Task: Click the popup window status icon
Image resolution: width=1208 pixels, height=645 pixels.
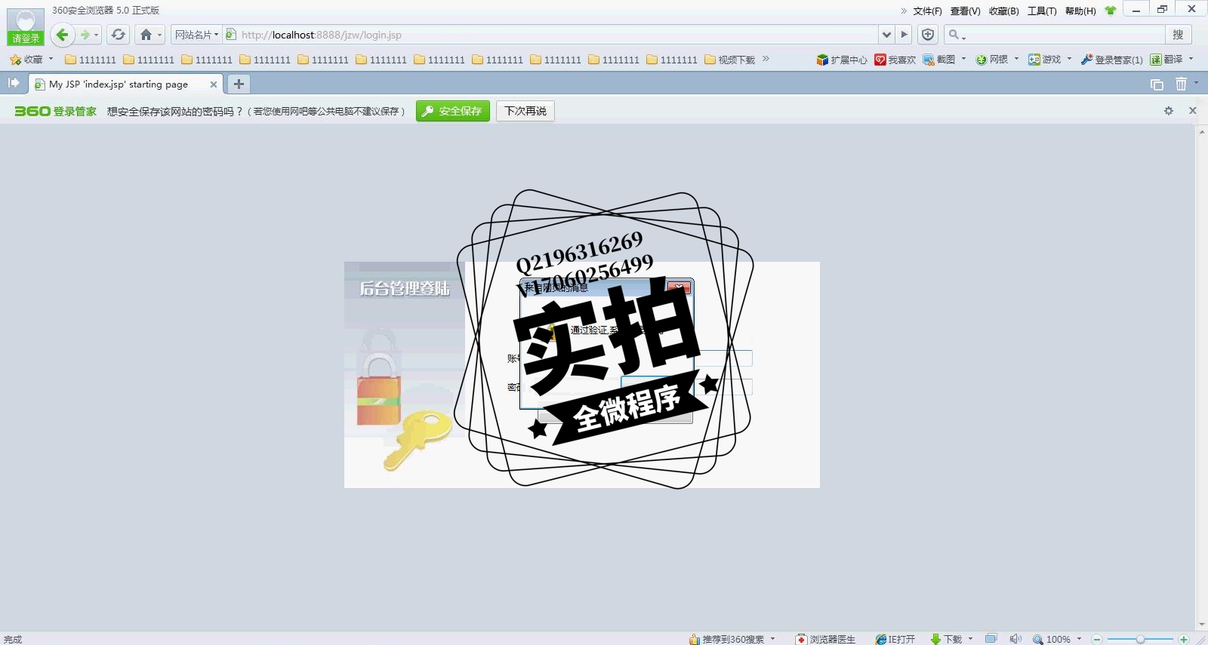Action: (991, 639)
